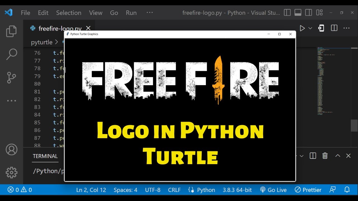The width and height of the screenshot is (358, 201).
Task: Toggle Primary Side Bar layout icon
Action: (287, 13)
